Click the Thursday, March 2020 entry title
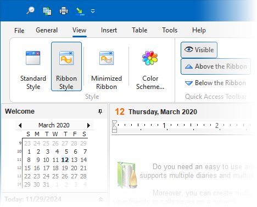 [163, 112]
